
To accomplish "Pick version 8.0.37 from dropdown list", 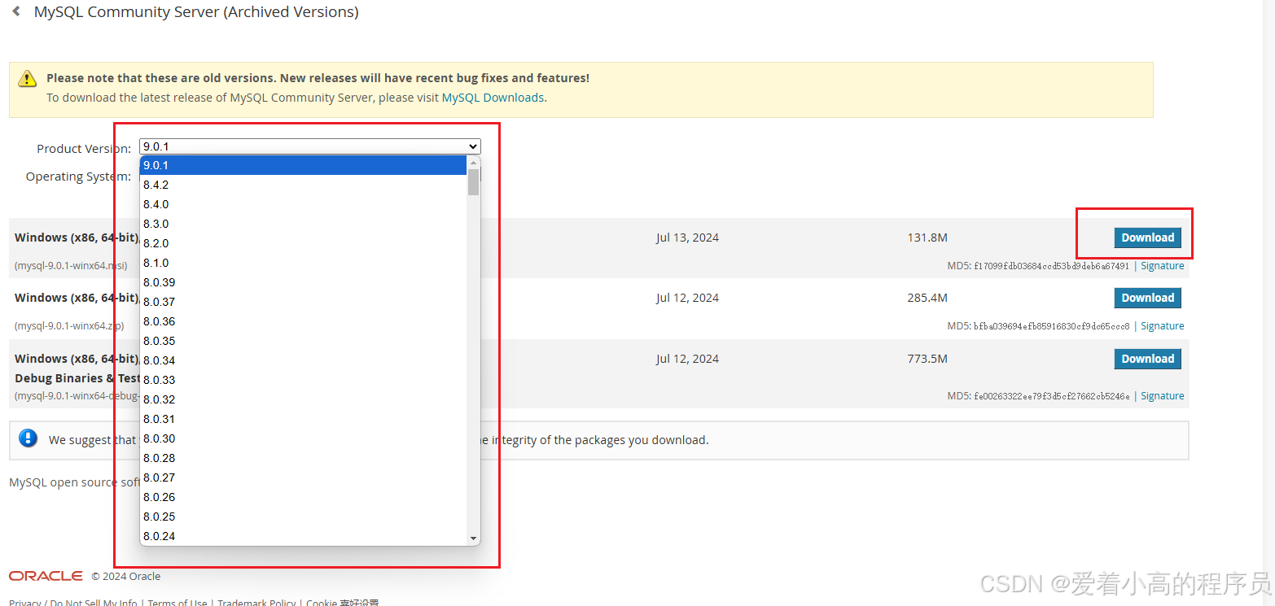I will pyautogui.click(x=303, y=302).
